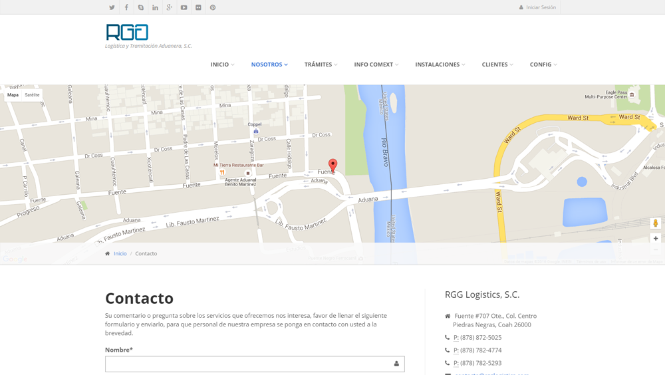Click the Contacto breadcrumb text

146,254
